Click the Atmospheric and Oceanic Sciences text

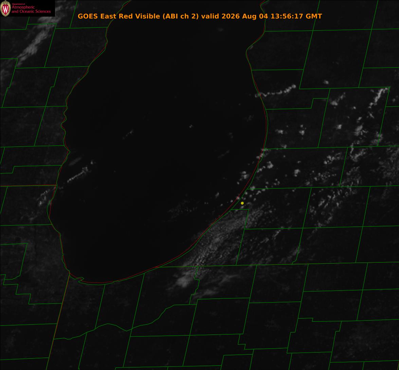(31, 8)
